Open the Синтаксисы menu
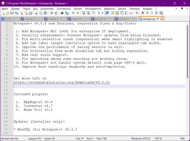Screen dimensions: 190x141 64,9
